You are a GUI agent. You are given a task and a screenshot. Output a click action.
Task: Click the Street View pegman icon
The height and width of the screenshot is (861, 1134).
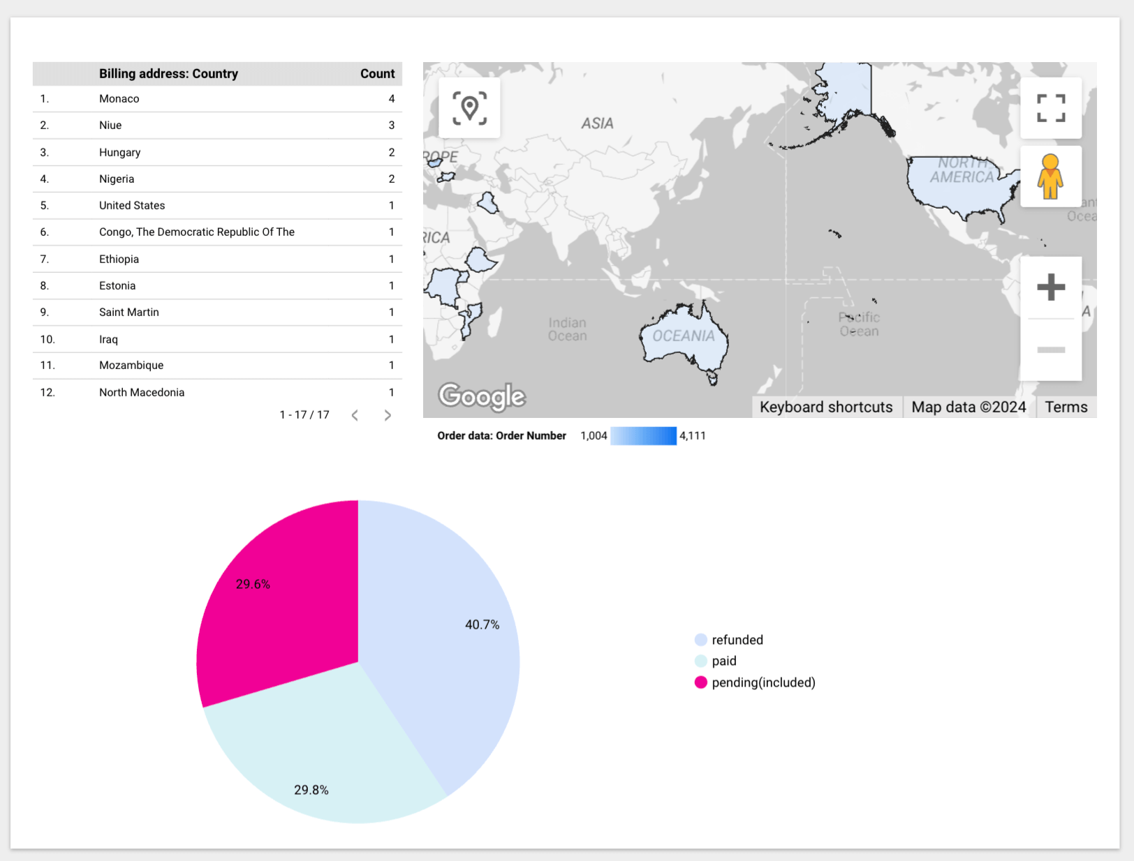click(1051, 177)
